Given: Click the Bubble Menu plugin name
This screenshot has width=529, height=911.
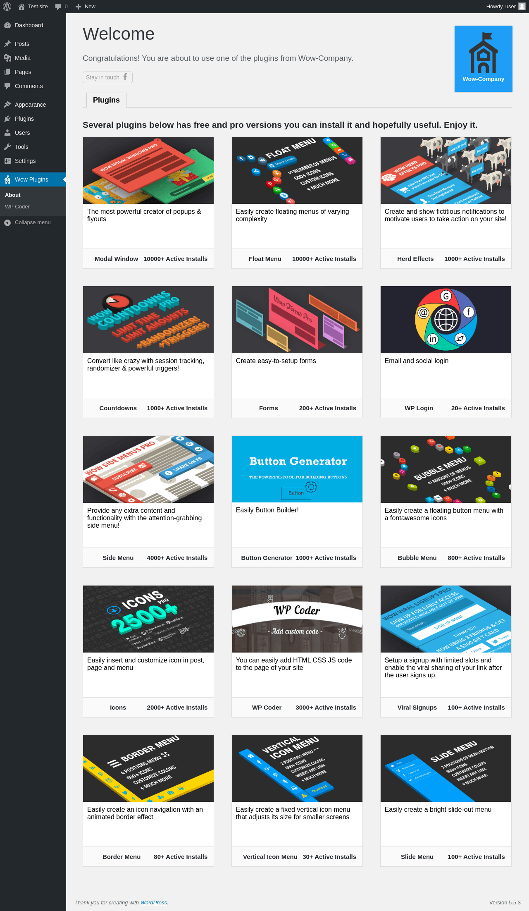Looking at the screenshot, I should pyautogui.click(x=417, y=558).
